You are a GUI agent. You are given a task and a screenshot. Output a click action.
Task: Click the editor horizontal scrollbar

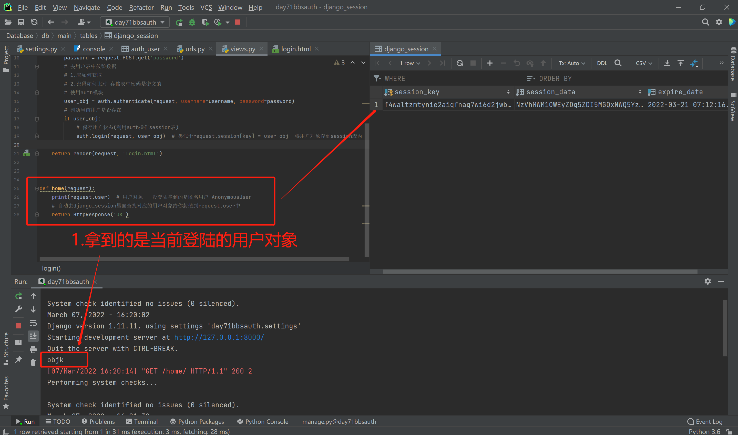[x=194, y=259]
